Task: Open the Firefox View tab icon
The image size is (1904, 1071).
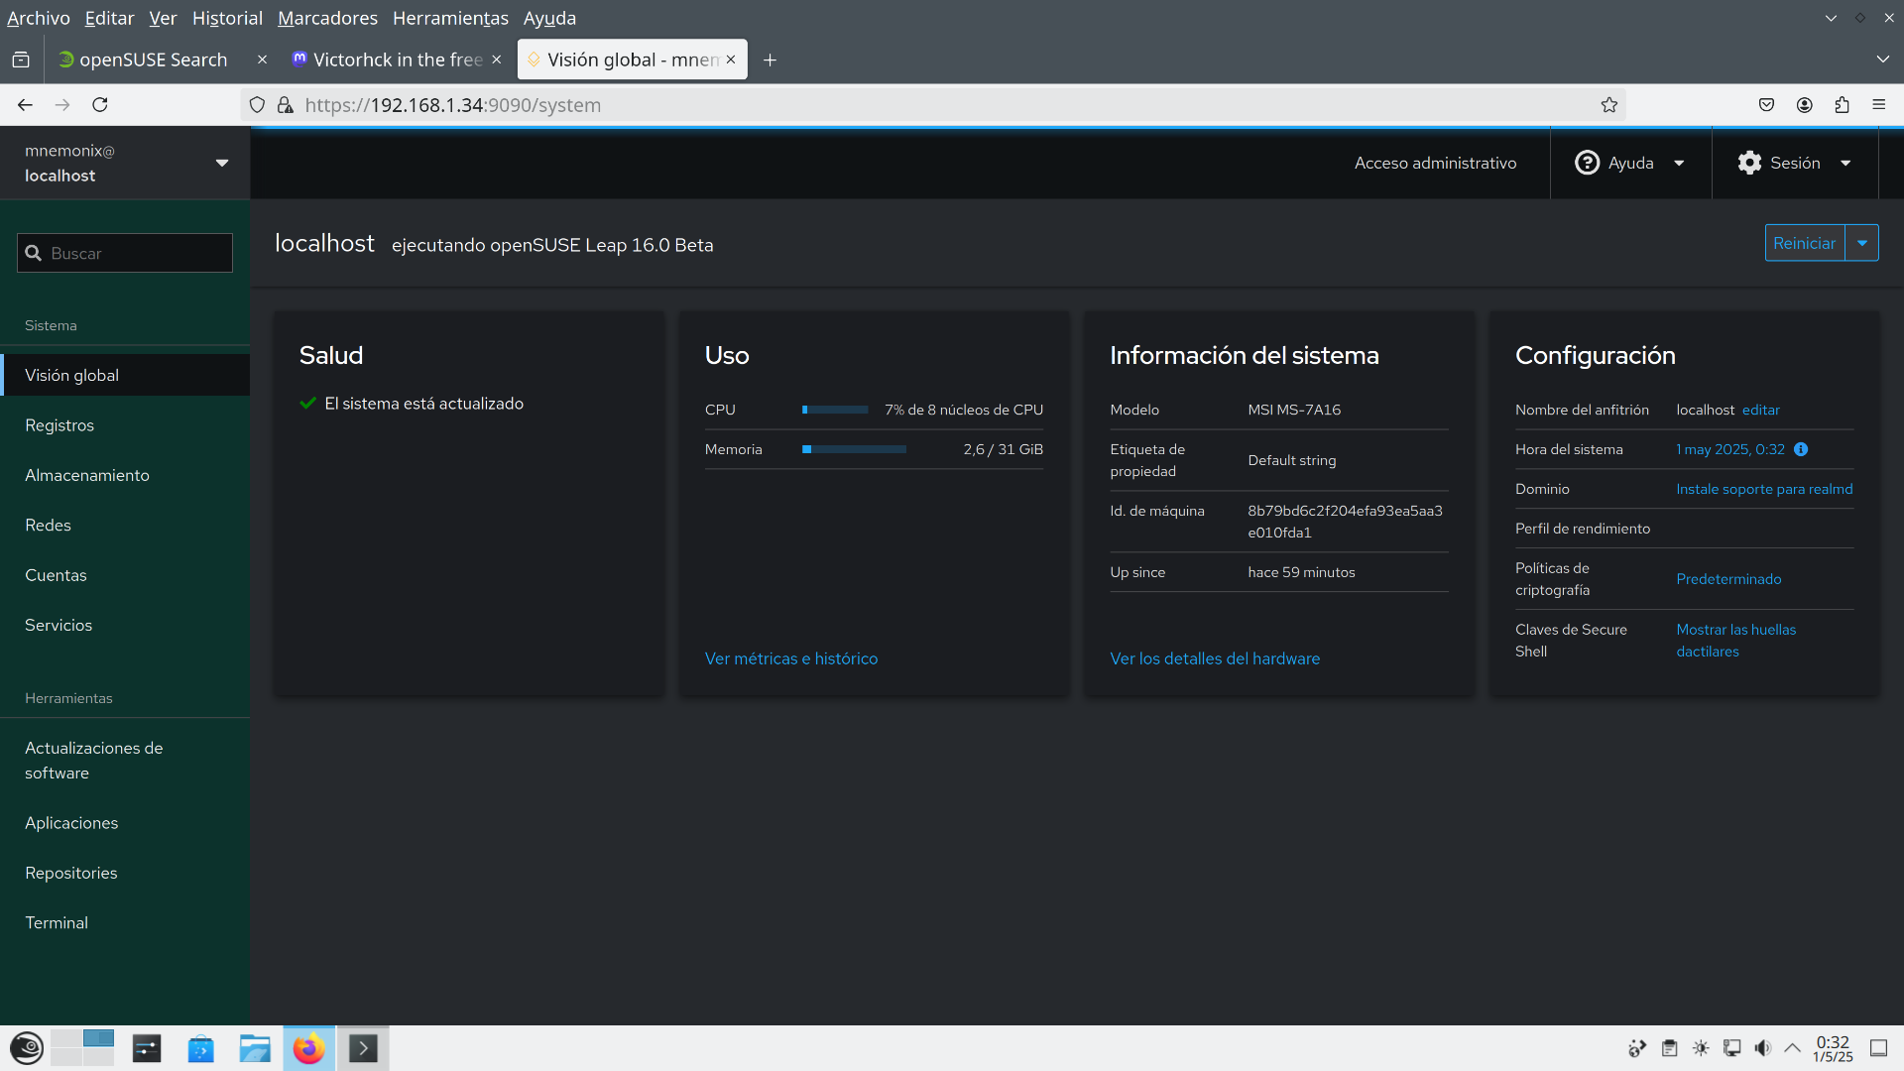Action: pyautogui.click(x=21, y=60)
